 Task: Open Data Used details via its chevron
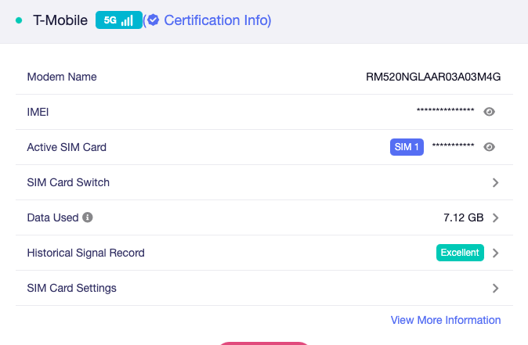[495, 217]
